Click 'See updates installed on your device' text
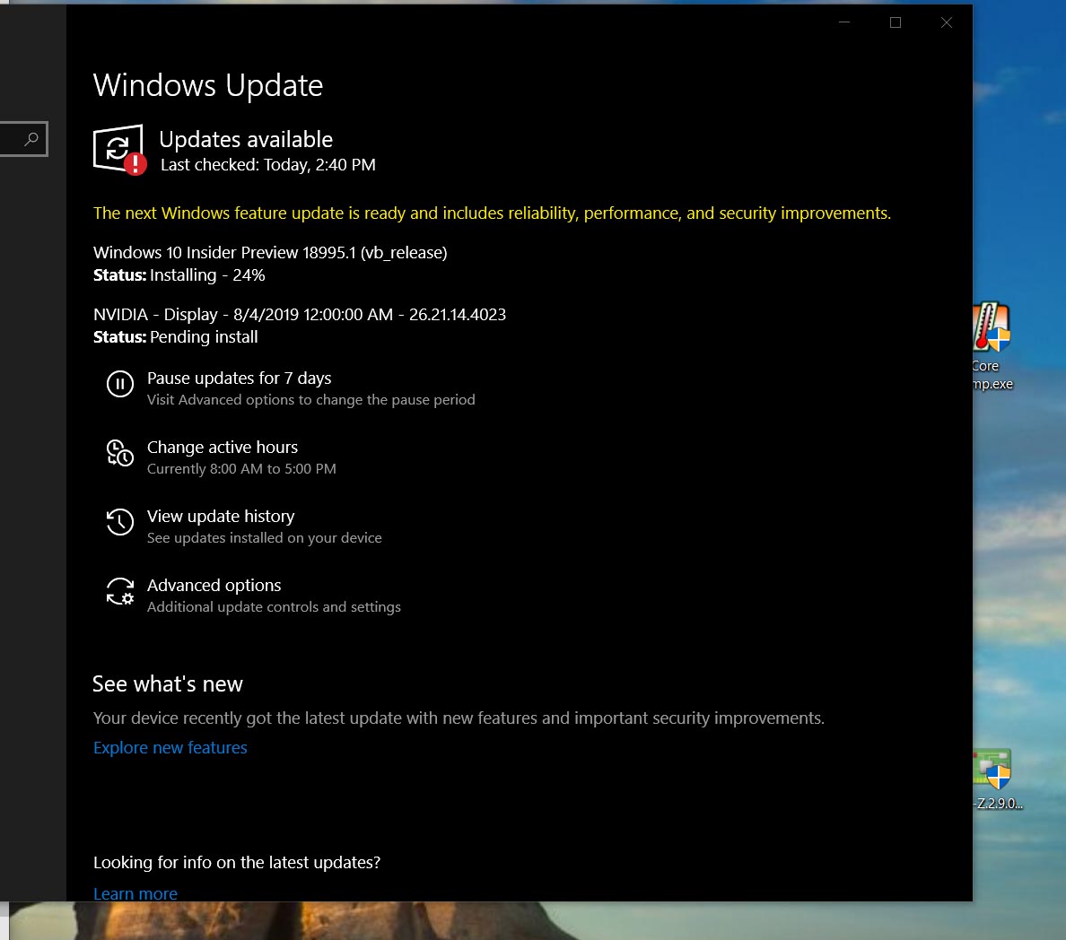 265,537
